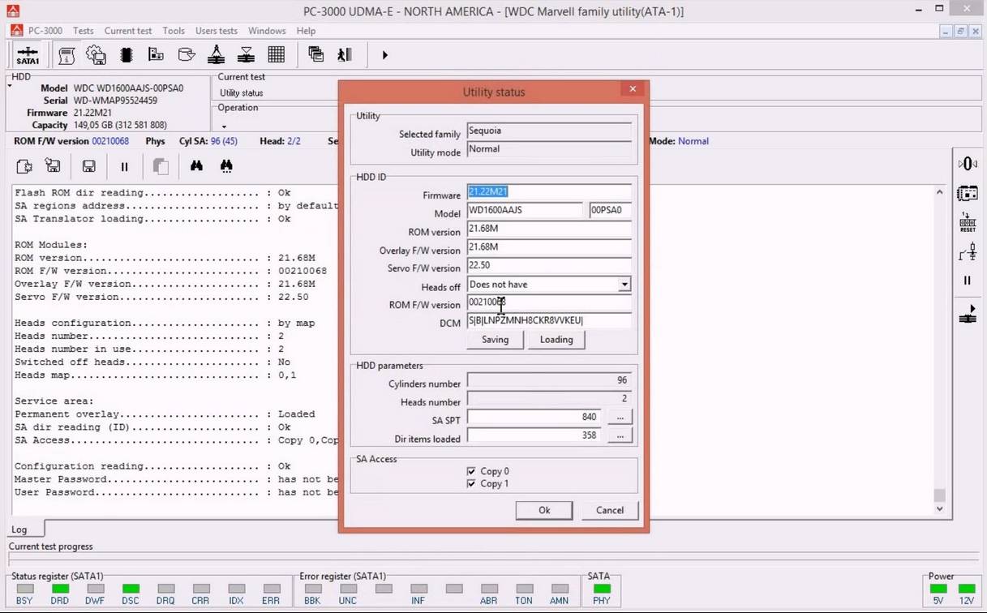987x613 pixels.
Task: Click the cascading windows icon in toolbar
Action: (316, 55)
